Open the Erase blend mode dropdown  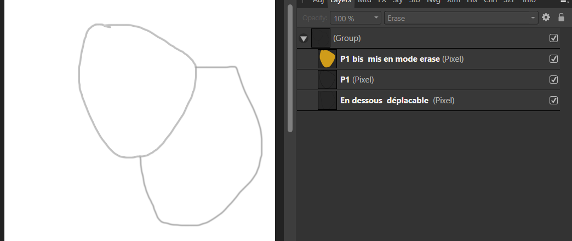point(461,18)
